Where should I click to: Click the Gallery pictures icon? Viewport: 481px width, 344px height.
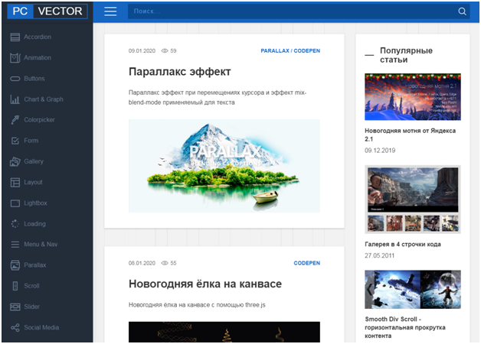point(15,161)
